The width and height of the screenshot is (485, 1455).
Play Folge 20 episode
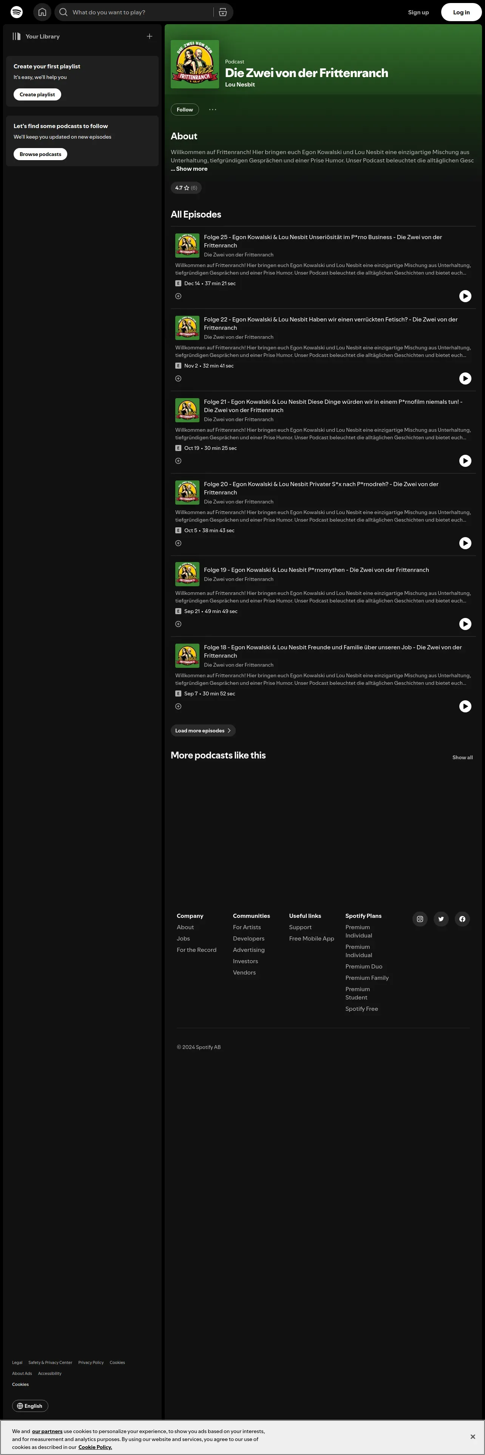coord(465,544)
